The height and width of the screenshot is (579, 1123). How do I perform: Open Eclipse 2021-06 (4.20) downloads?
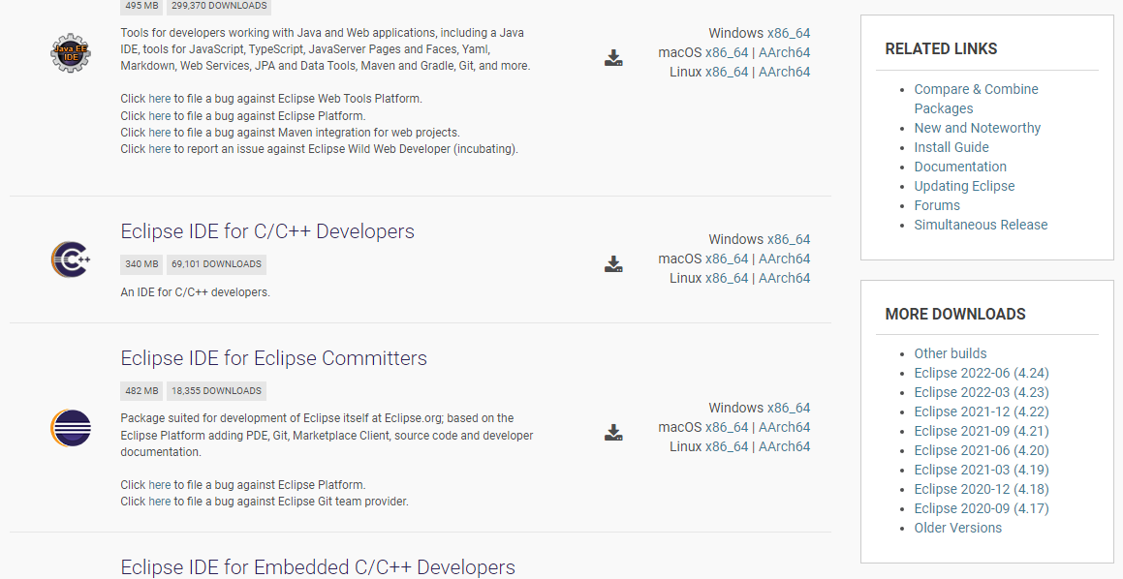pyautogui.click(x=982, y=449)
